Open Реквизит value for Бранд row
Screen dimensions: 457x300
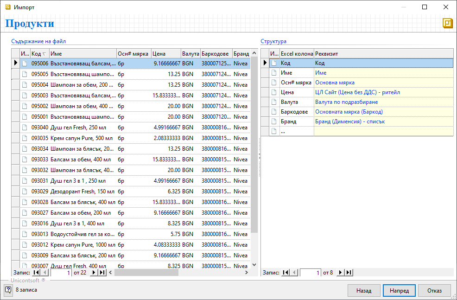pyautogui.click(x=349, y=121)
